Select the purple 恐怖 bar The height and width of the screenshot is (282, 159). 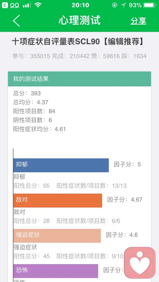point(56,271)
